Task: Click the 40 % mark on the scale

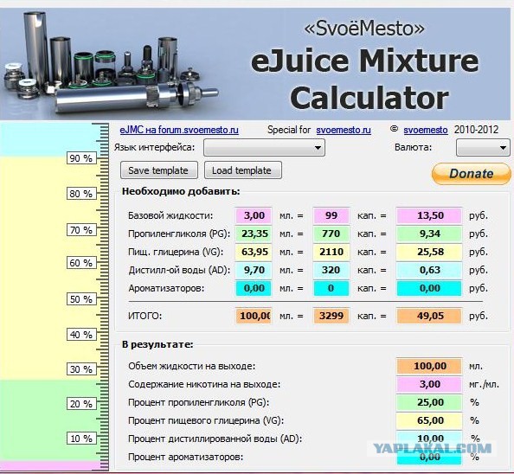Action: pyautogui.click(x=81, y=335)
